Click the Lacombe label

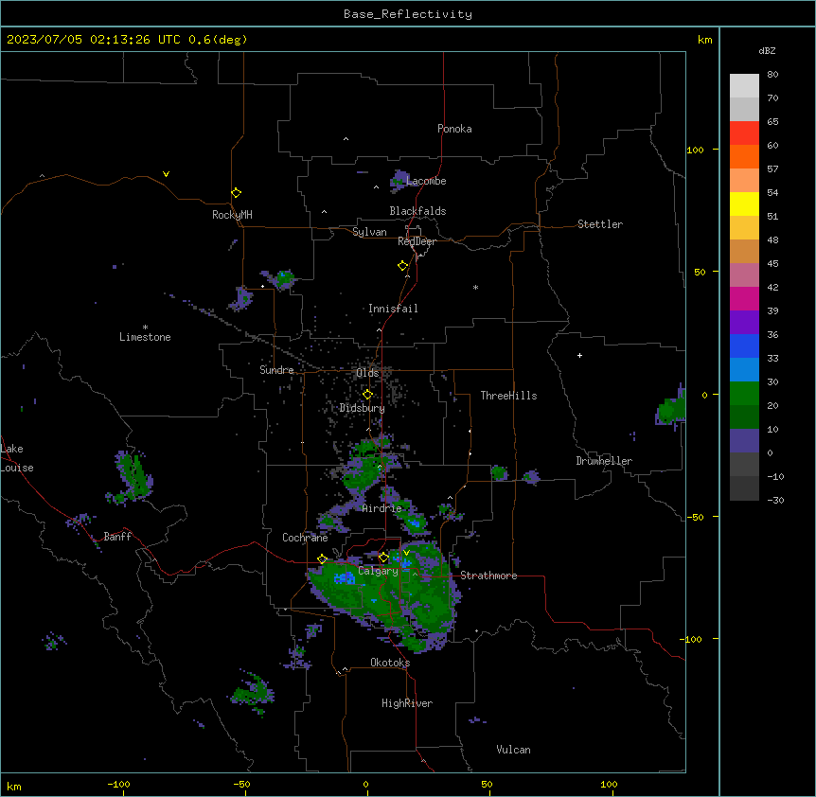(426, 181)
